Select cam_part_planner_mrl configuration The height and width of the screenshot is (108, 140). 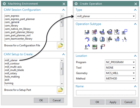pos(18,35)
